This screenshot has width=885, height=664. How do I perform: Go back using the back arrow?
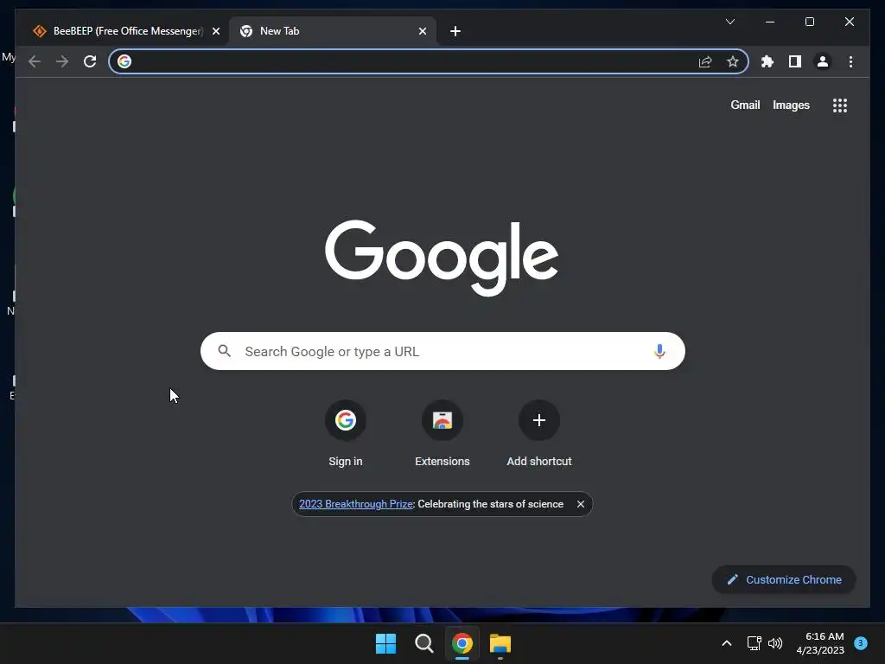(35, 61)
